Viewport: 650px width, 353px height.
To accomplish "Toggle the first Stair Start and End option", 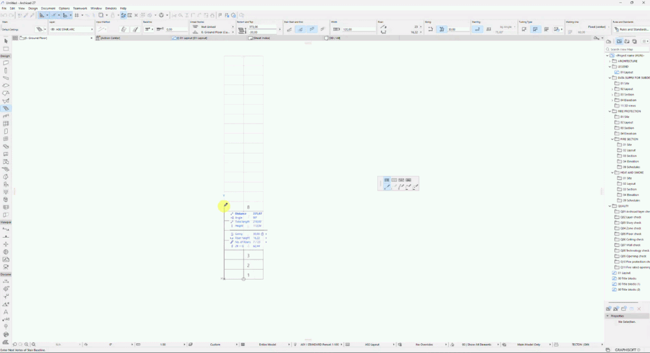I will (x=290, y=29).
